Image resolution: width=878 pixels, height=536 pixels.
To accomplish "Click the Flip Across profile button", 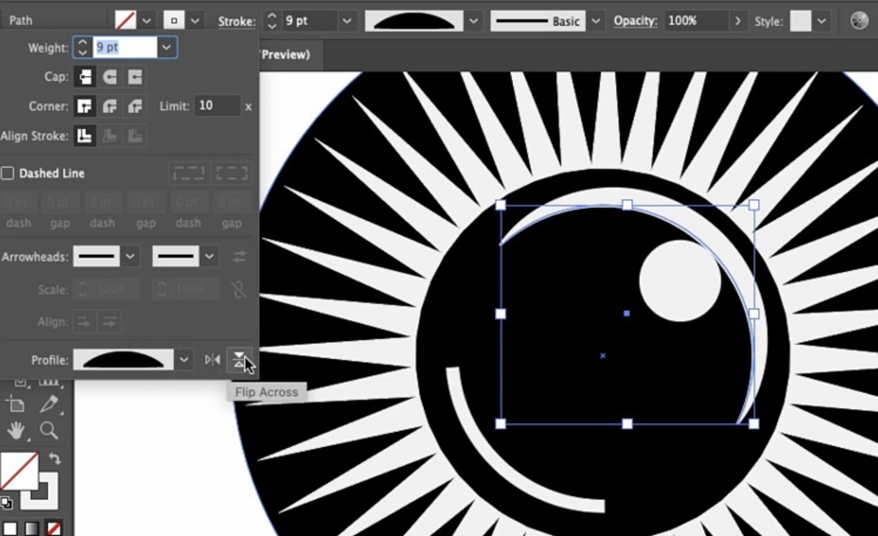I will 239,359.
